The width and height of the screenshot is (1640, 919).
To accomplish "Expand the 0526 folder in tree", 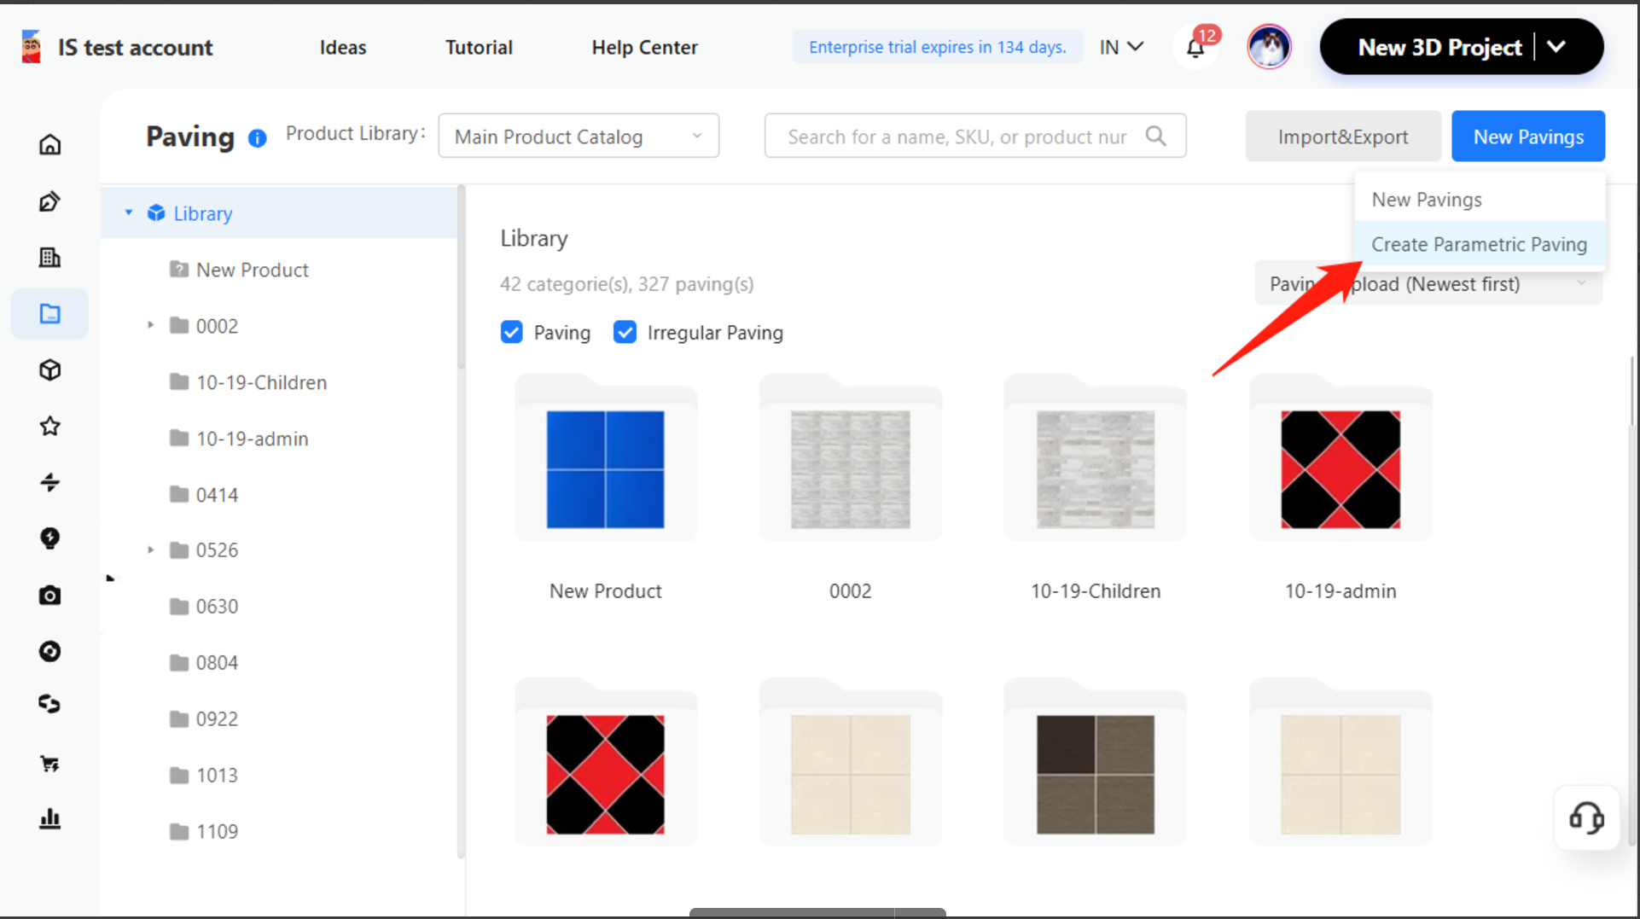I will pyautogui.click(x=151, y=550).
